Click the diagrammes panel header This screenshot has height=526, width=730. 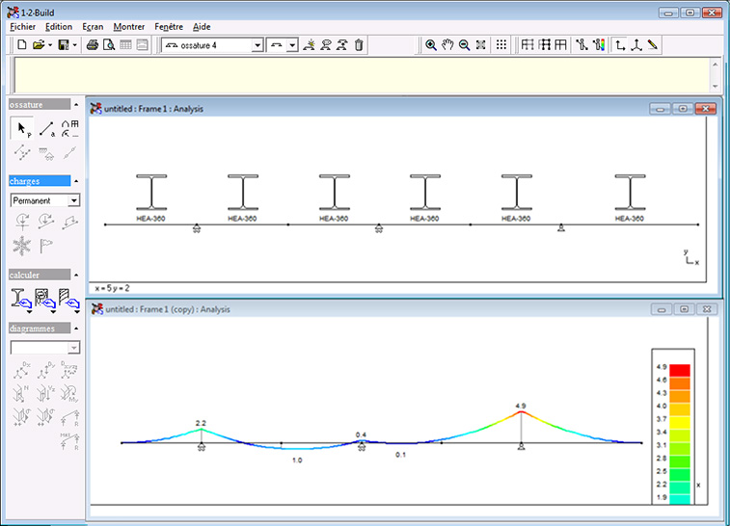click(40, 329)
